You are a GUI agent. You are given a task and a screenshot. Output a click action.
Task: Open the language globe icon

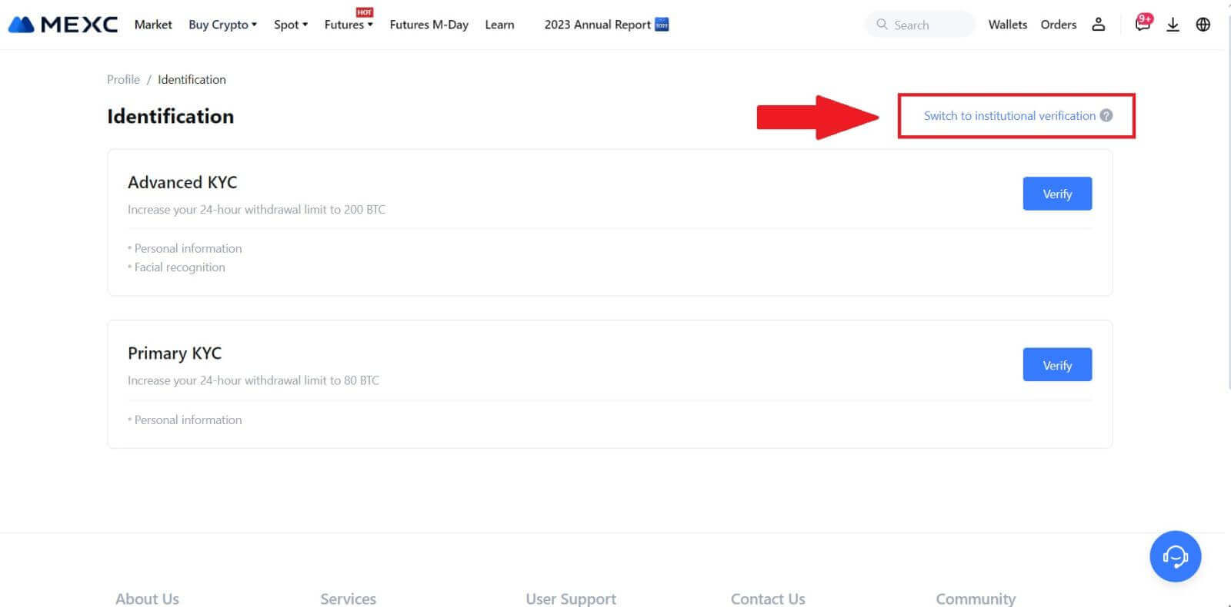tap(1203, 25)
